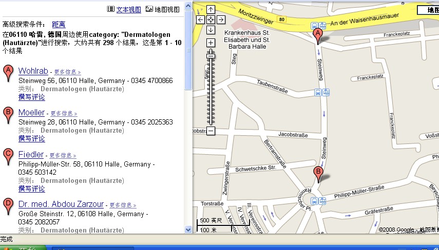439x250 pixels.
Task: Click the 完成 status bar text
Action: [7, 239]
